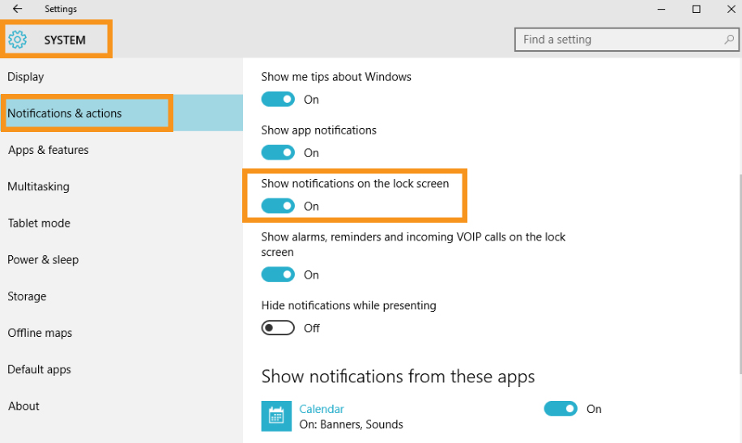Select Notifications & actions

point(122,113)
